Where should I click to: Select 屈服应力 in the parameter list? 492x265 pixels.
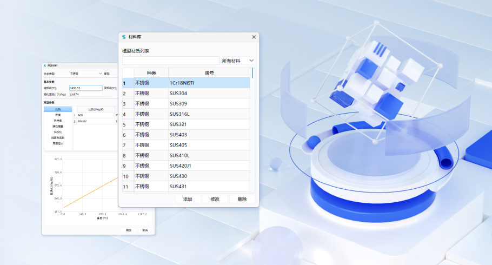point(57,143)
